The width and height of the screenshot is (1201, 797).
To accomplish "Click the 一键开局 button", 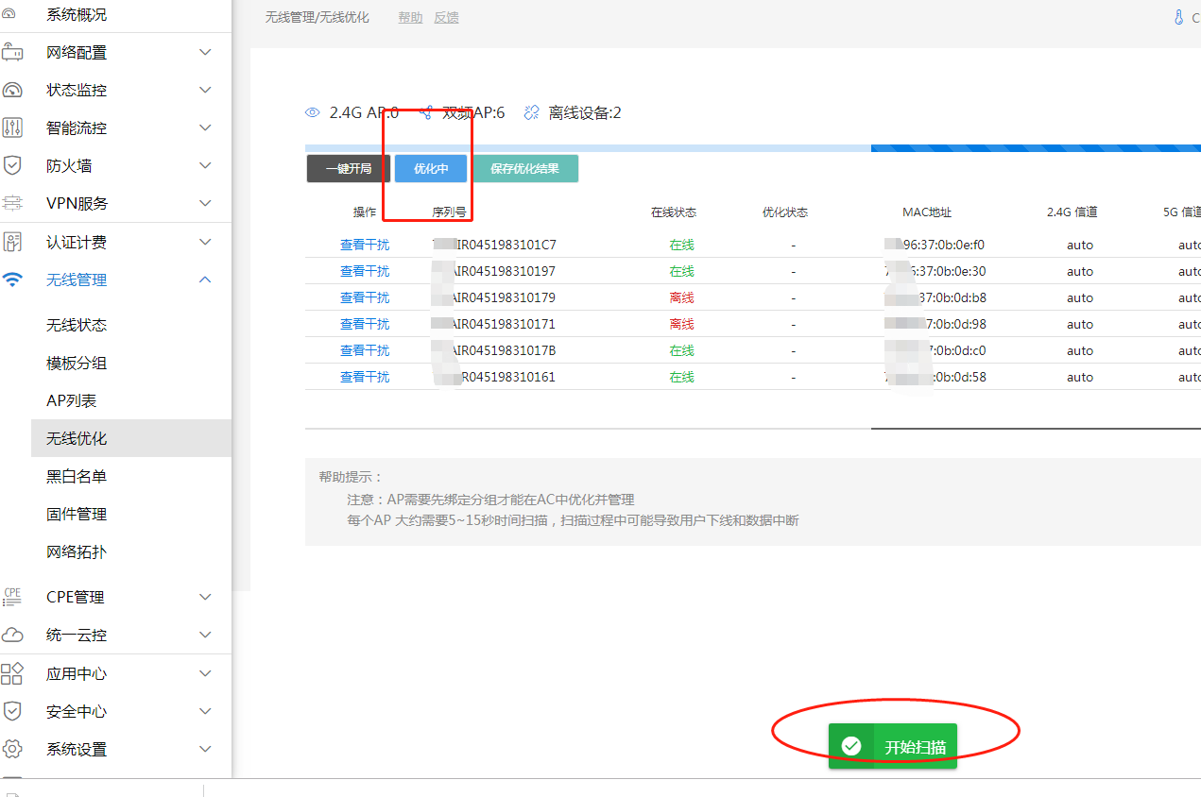I will [349, 169].
